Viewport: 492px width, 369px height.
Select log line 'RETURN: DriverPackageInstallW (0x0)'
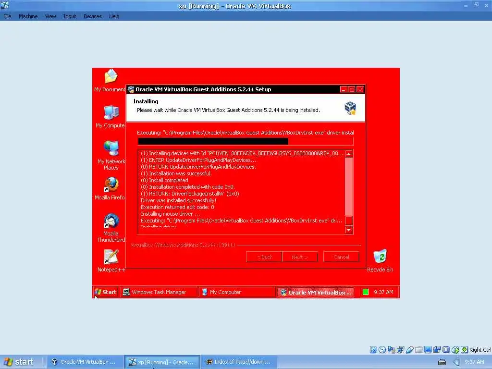(190, 194)
